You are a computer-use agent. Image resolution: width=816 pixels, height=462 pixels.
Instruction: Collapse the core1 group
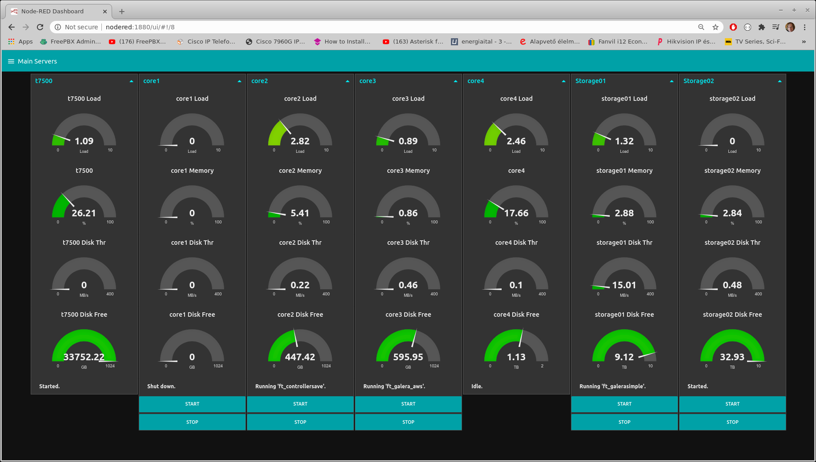click(239, 81)
